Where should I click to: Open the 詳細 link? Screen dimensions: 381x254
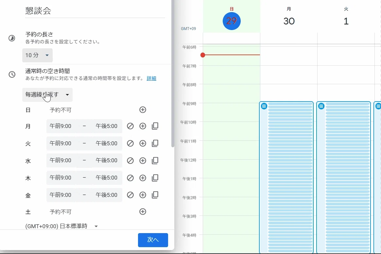pos(151,78)
